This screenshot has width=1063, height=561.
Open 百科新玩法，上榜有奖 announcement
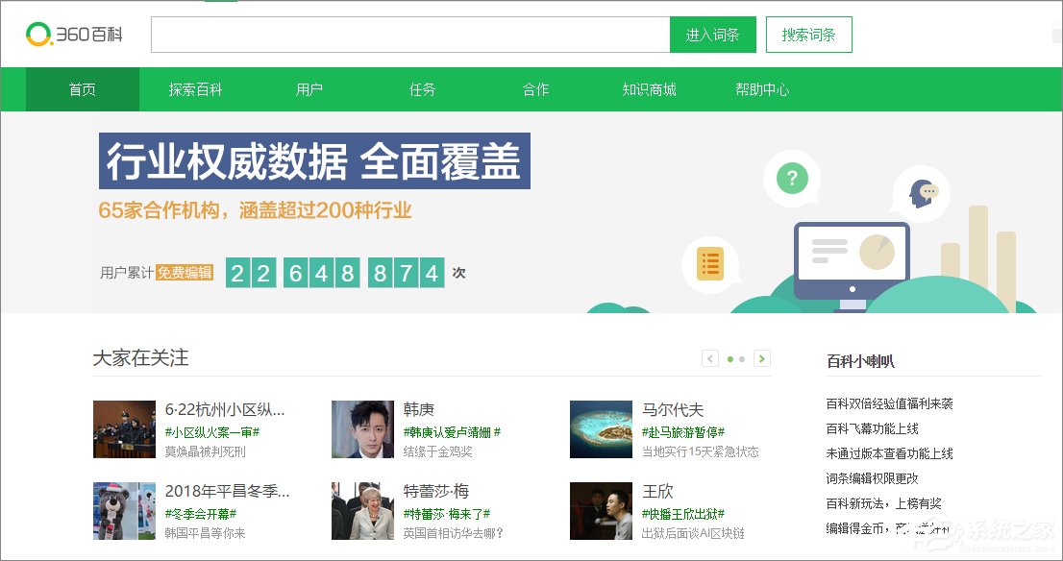tap(884, 503)
